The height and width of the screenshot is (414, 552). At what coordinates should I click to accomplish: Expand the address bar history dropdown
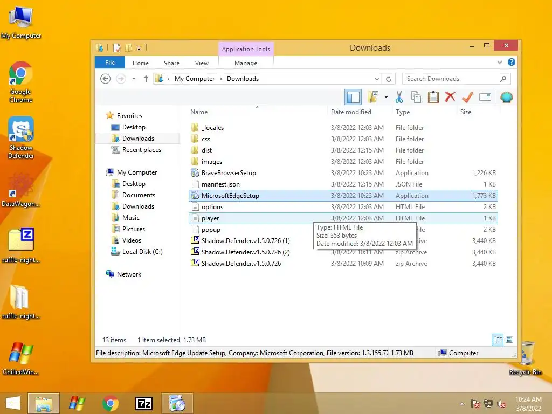coord(377,79)
